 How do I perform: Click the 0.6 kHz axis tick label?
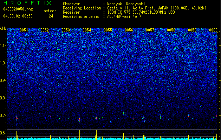(3, 133)
